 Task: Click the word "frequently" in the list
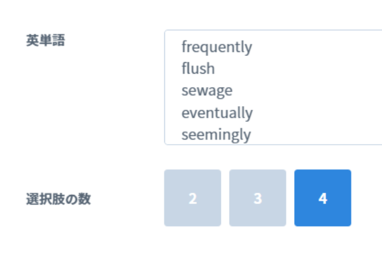(x=216, y=47)
